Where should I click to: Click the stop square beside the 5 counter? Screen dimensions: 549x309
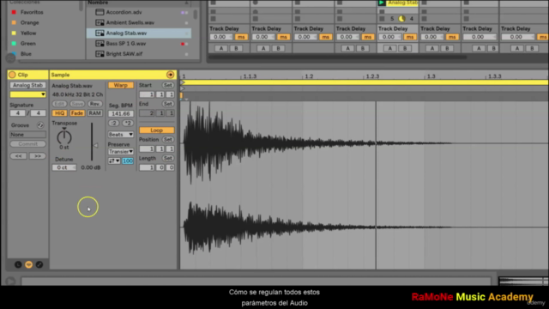tap(382, 19)
